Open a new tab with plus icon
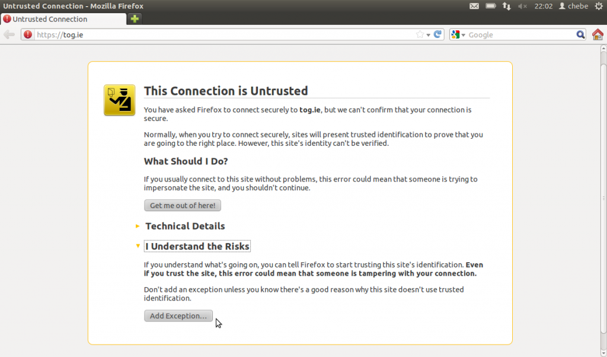 [135, 18]
